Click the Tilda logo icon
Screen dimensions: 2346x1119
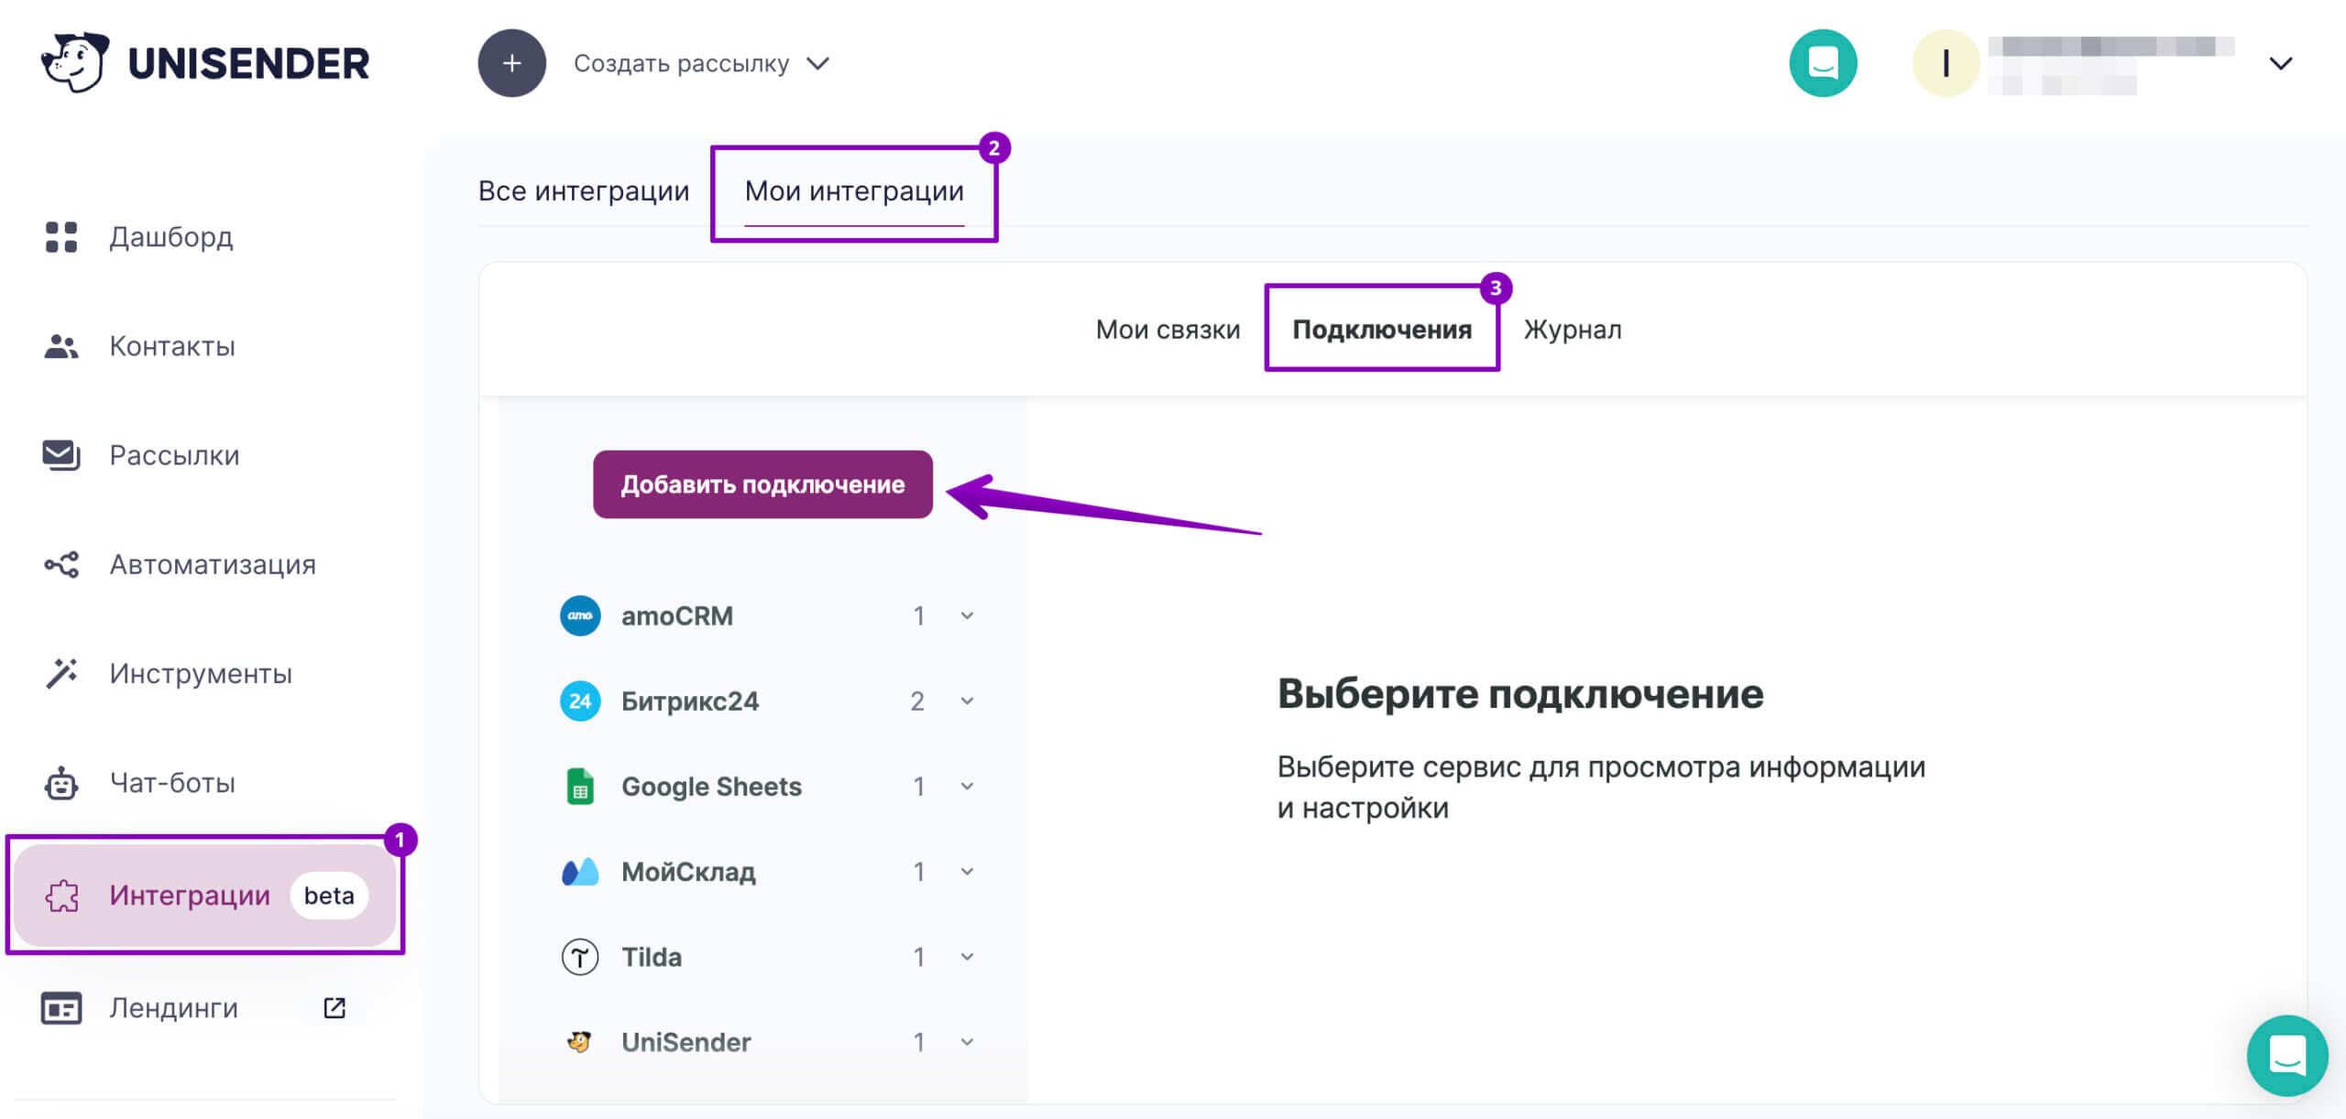580,957
